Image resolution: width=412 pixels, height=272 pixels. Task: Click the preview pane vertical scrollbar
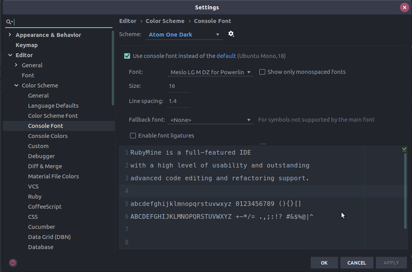coord(405,191)
